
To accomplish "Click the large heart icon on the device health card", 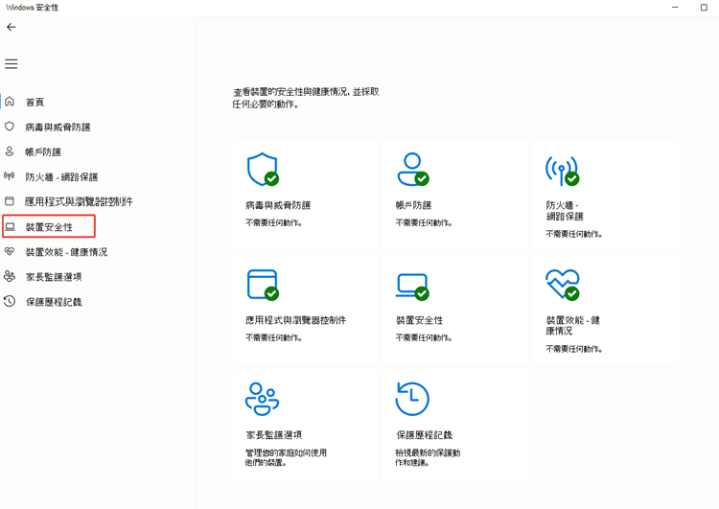I will (x=563, y=285).
